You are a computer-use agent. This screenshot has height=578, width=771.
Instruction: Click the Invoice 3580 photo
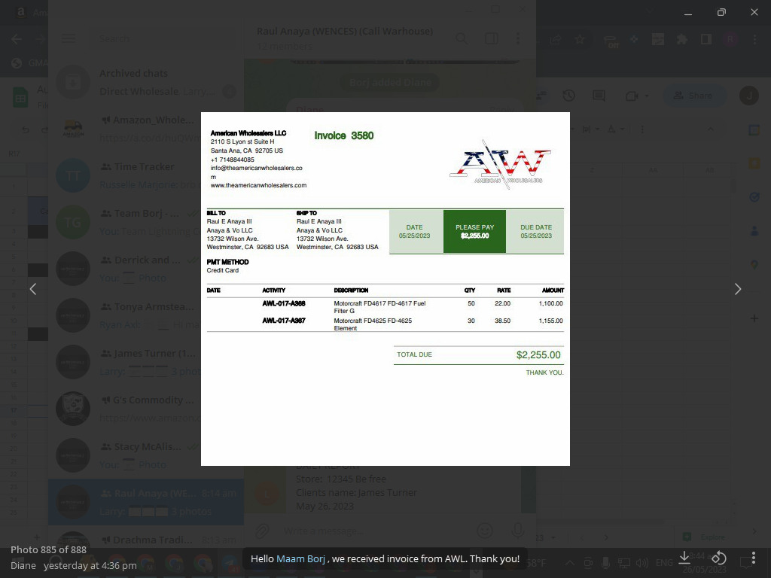(385, 288)
